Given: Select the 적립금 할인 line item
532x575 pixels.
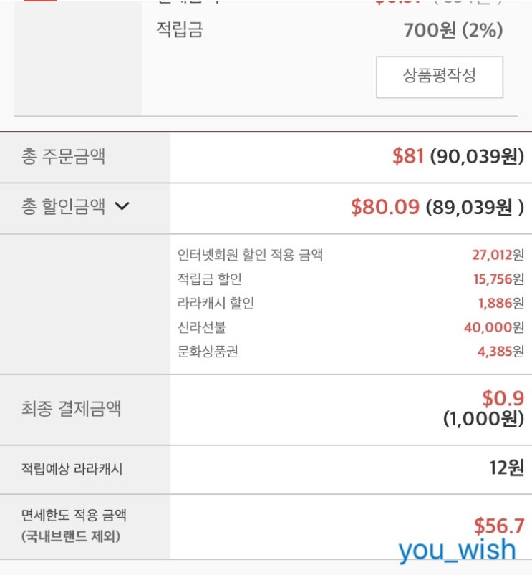Looking at the screenshot, I should (209, 279).
